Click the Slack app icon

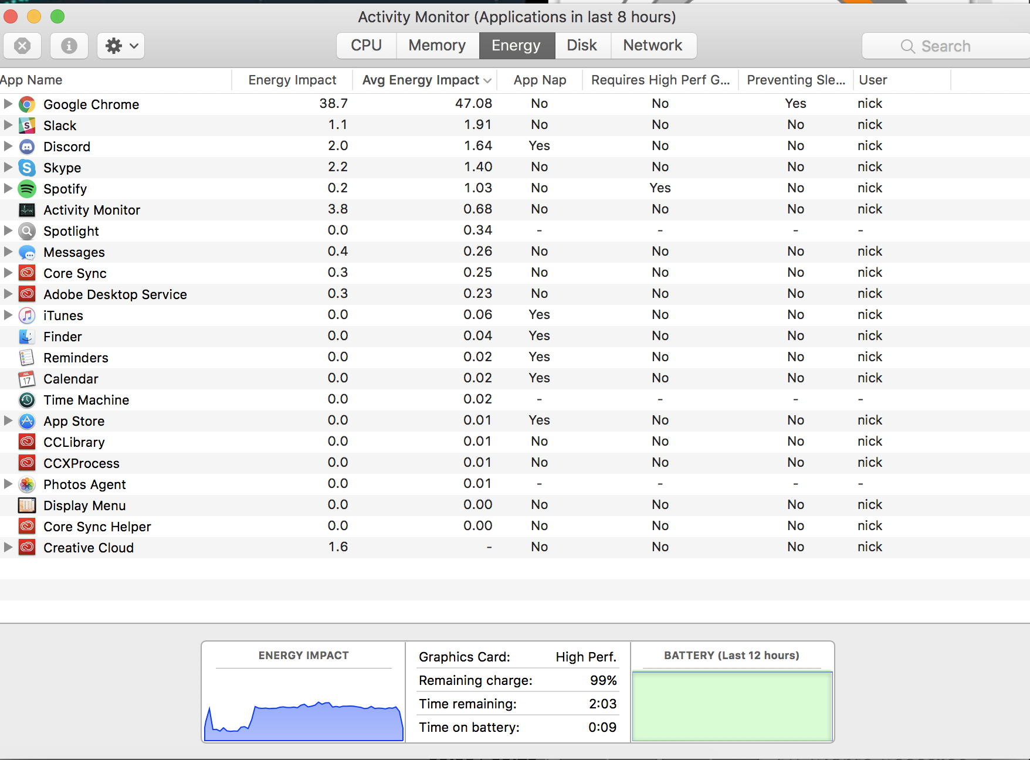pos(27,125)
